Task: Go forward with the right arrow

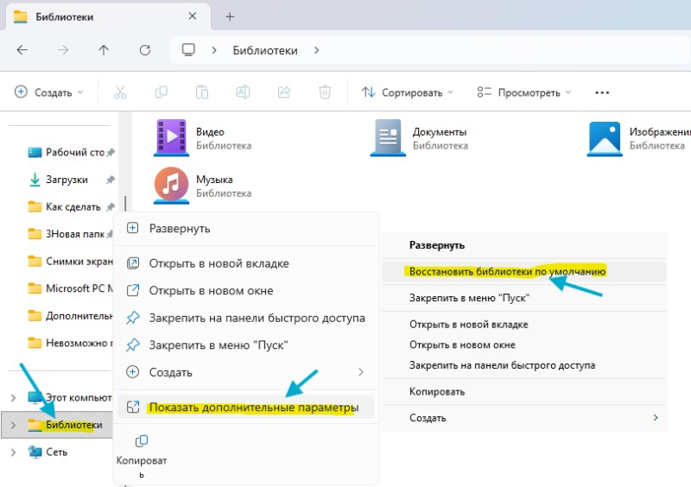Action: pos(63,50)
